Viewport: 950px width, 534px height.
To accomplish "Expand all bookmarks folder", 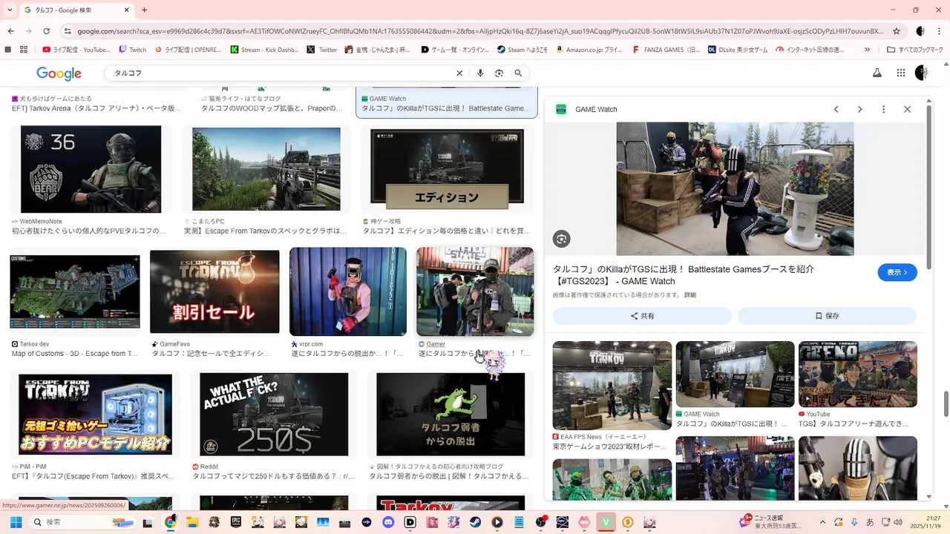I will pyautogui.click(x=915, y=50).
